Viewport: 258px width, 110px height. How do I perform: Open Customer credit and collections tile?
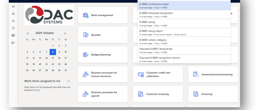point(158,75)
